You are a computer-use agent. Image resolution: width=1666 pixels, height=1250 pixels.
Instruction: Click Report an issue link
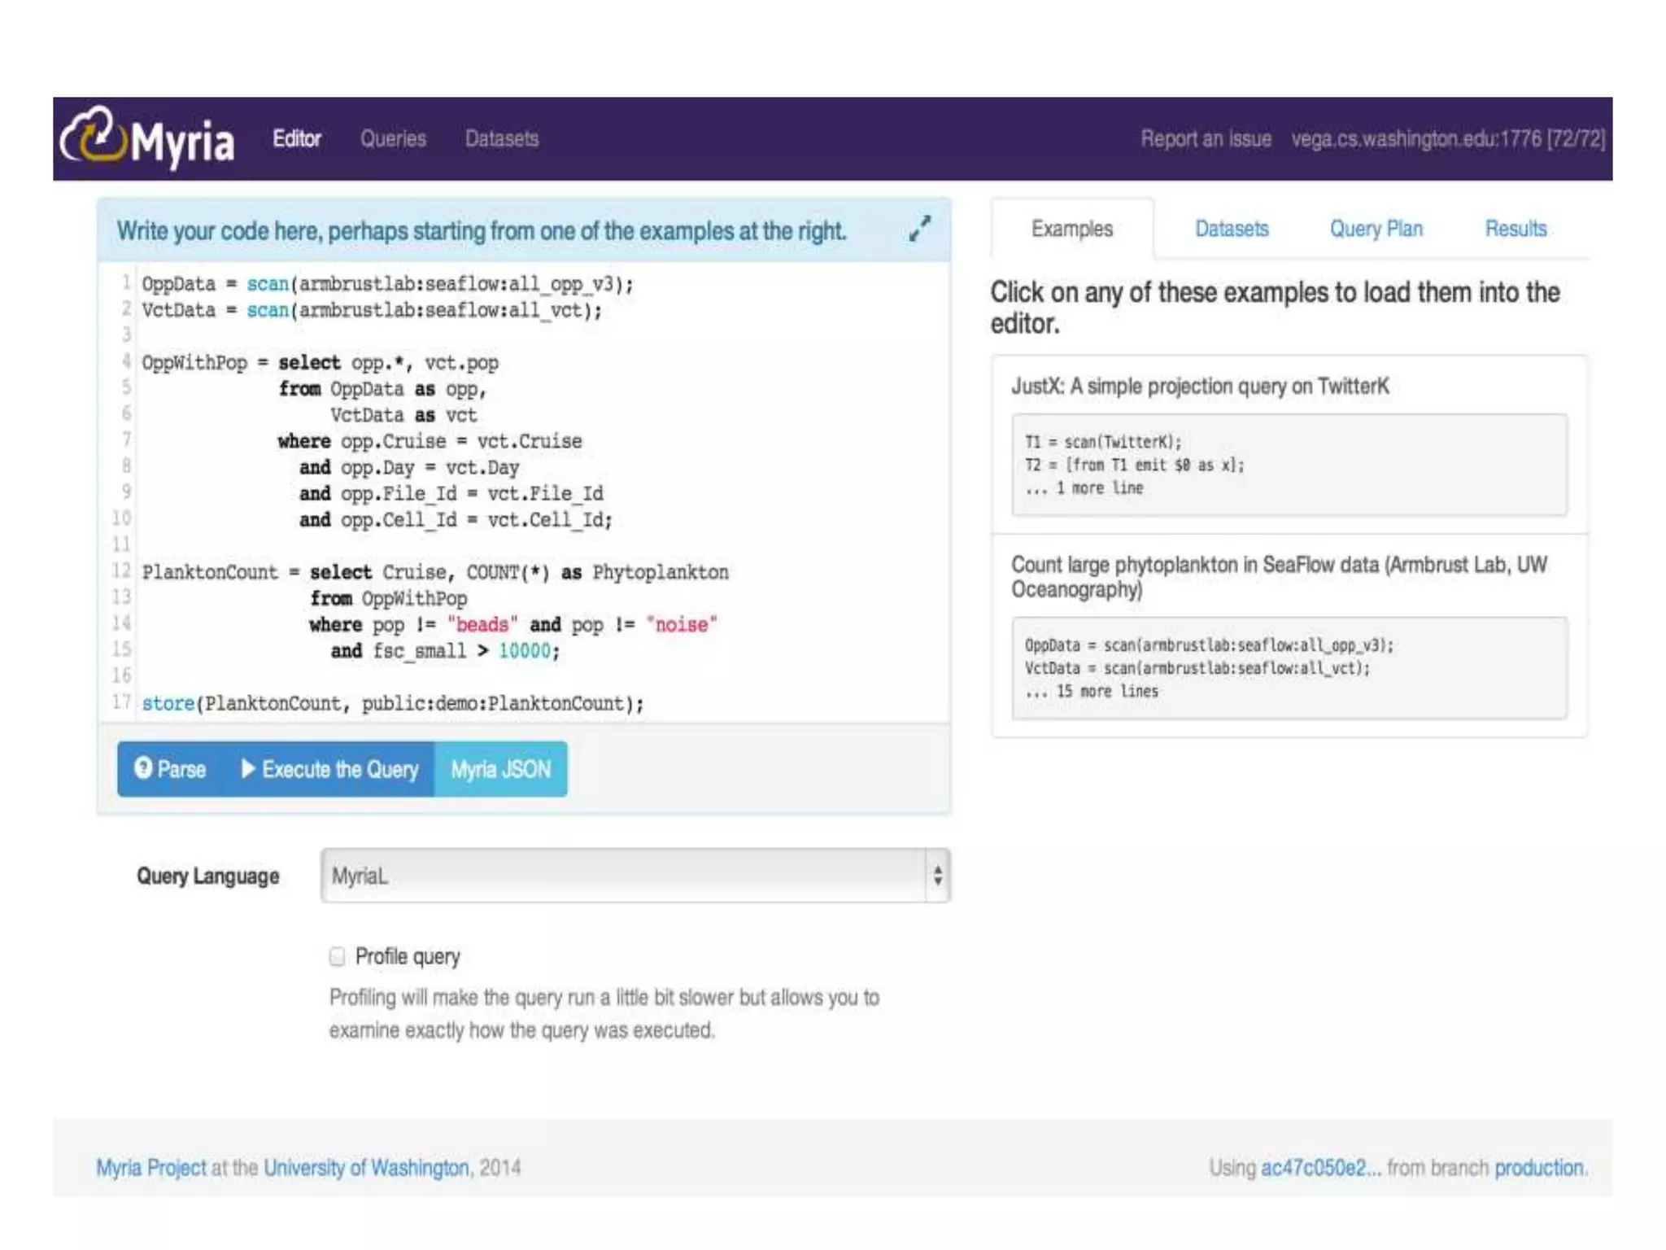click(x=1206, y=138)
